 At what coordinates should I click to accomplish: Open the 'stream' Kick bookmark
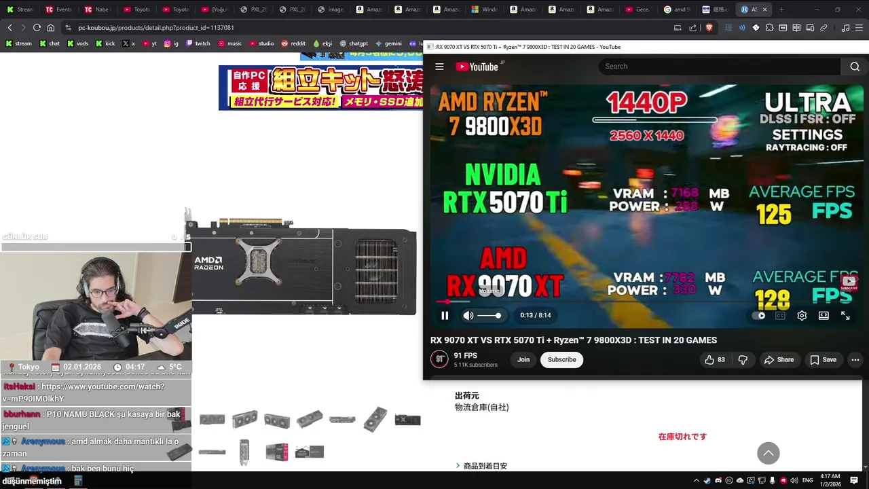click(18, 43)
